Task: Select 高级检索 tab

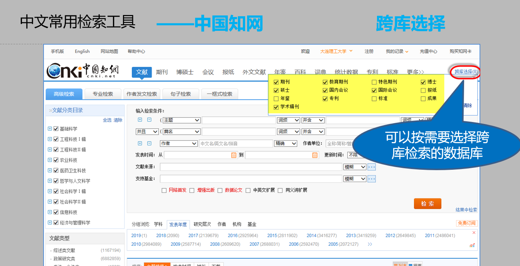Action: point(64,94)
